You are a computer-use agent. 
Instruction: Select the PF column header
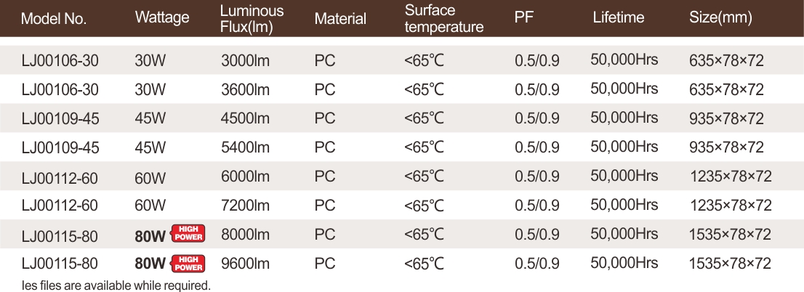[524, 18]
